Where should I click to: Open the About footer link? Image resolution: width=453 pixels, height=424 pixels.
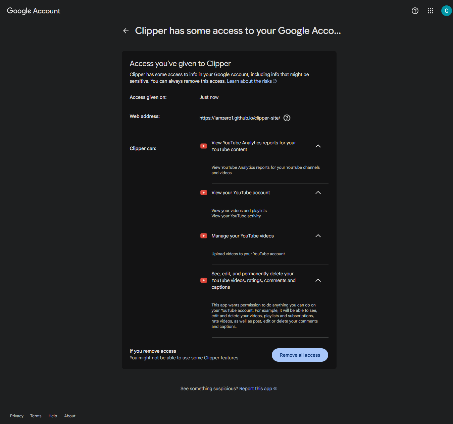70,416
